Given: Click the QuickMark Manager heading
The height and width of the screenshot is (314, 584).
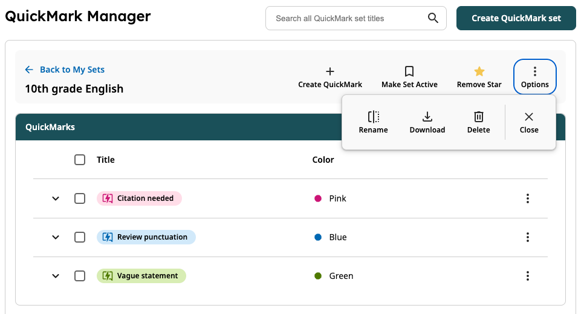Looking at the screenshot, I should tap(78, 16).
